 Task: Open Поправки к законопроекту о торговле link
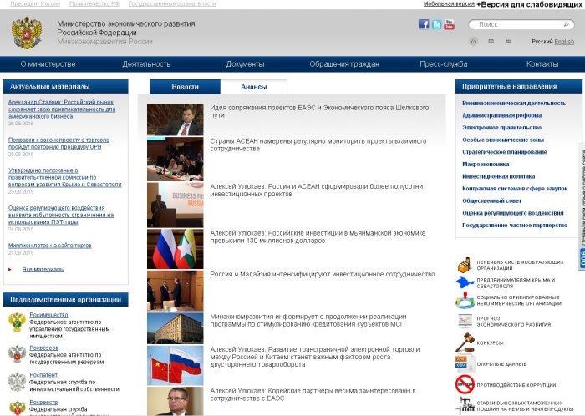[58, 143]
